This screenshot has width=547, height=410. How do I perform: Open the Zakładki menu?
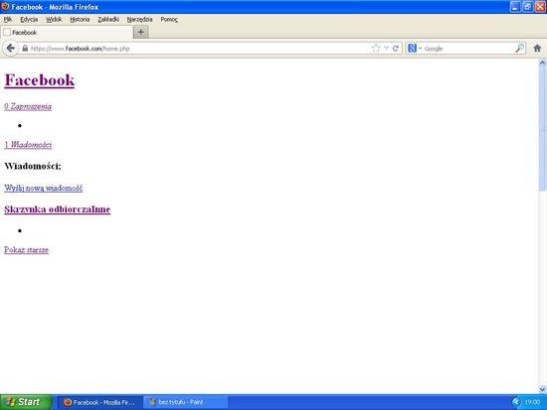click(108, 20)
